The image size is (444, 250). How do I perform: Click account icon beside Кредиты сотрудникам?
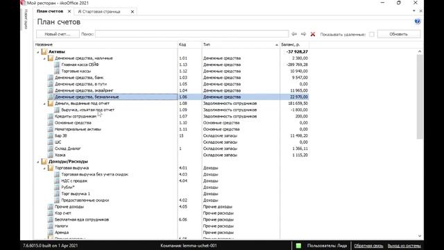[x=51, y=116]
